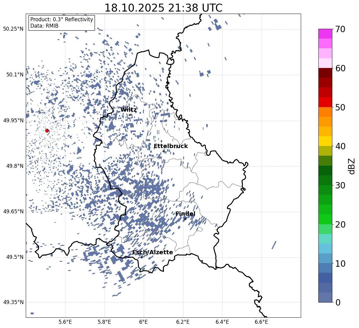359x328 pixels.
Task: Click 'Product: 0.3° Reflectivity' legend text
Action: click(62, 19)
